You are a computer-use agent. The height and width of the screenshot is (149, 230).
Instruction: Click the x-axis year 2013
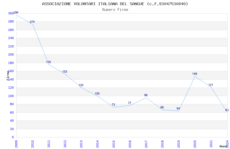pos(81,144)
